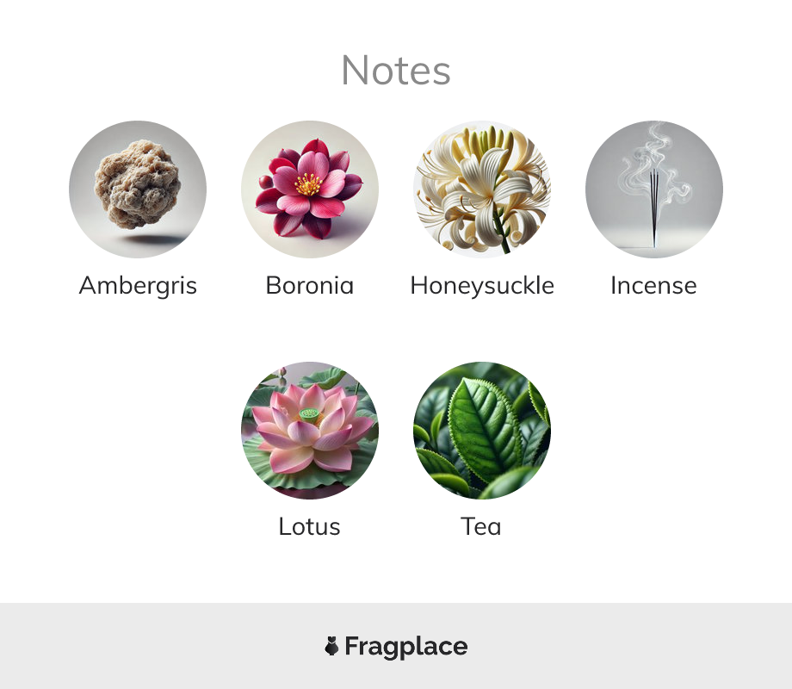Open the green Tea leaves image
The height and width of the screenshot is (689, 792).
(482, 430)
